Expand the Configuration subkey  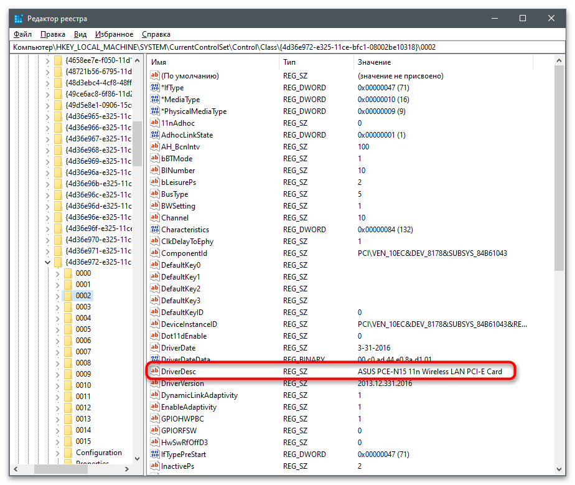(x=58, y=453)
